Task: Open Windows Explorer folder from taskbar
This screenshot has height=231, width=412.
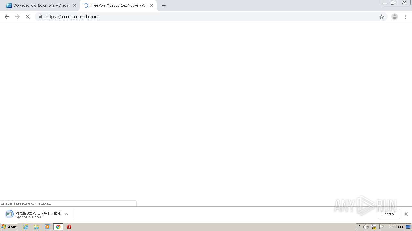Action: tap(36, 227)
